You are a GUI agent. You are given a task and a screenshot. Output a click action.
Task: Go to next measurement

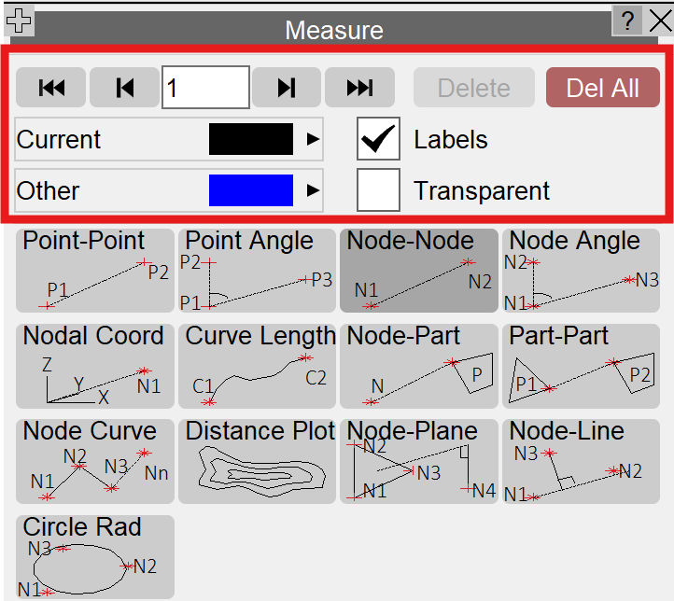[x=287, y=87]
